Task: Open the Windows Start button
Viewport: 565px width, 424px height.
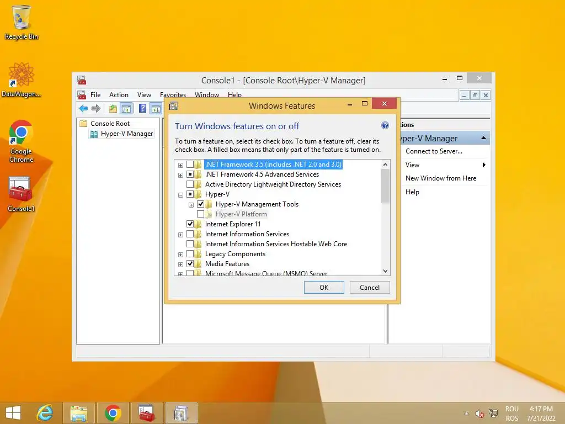Action: (13, 413)
